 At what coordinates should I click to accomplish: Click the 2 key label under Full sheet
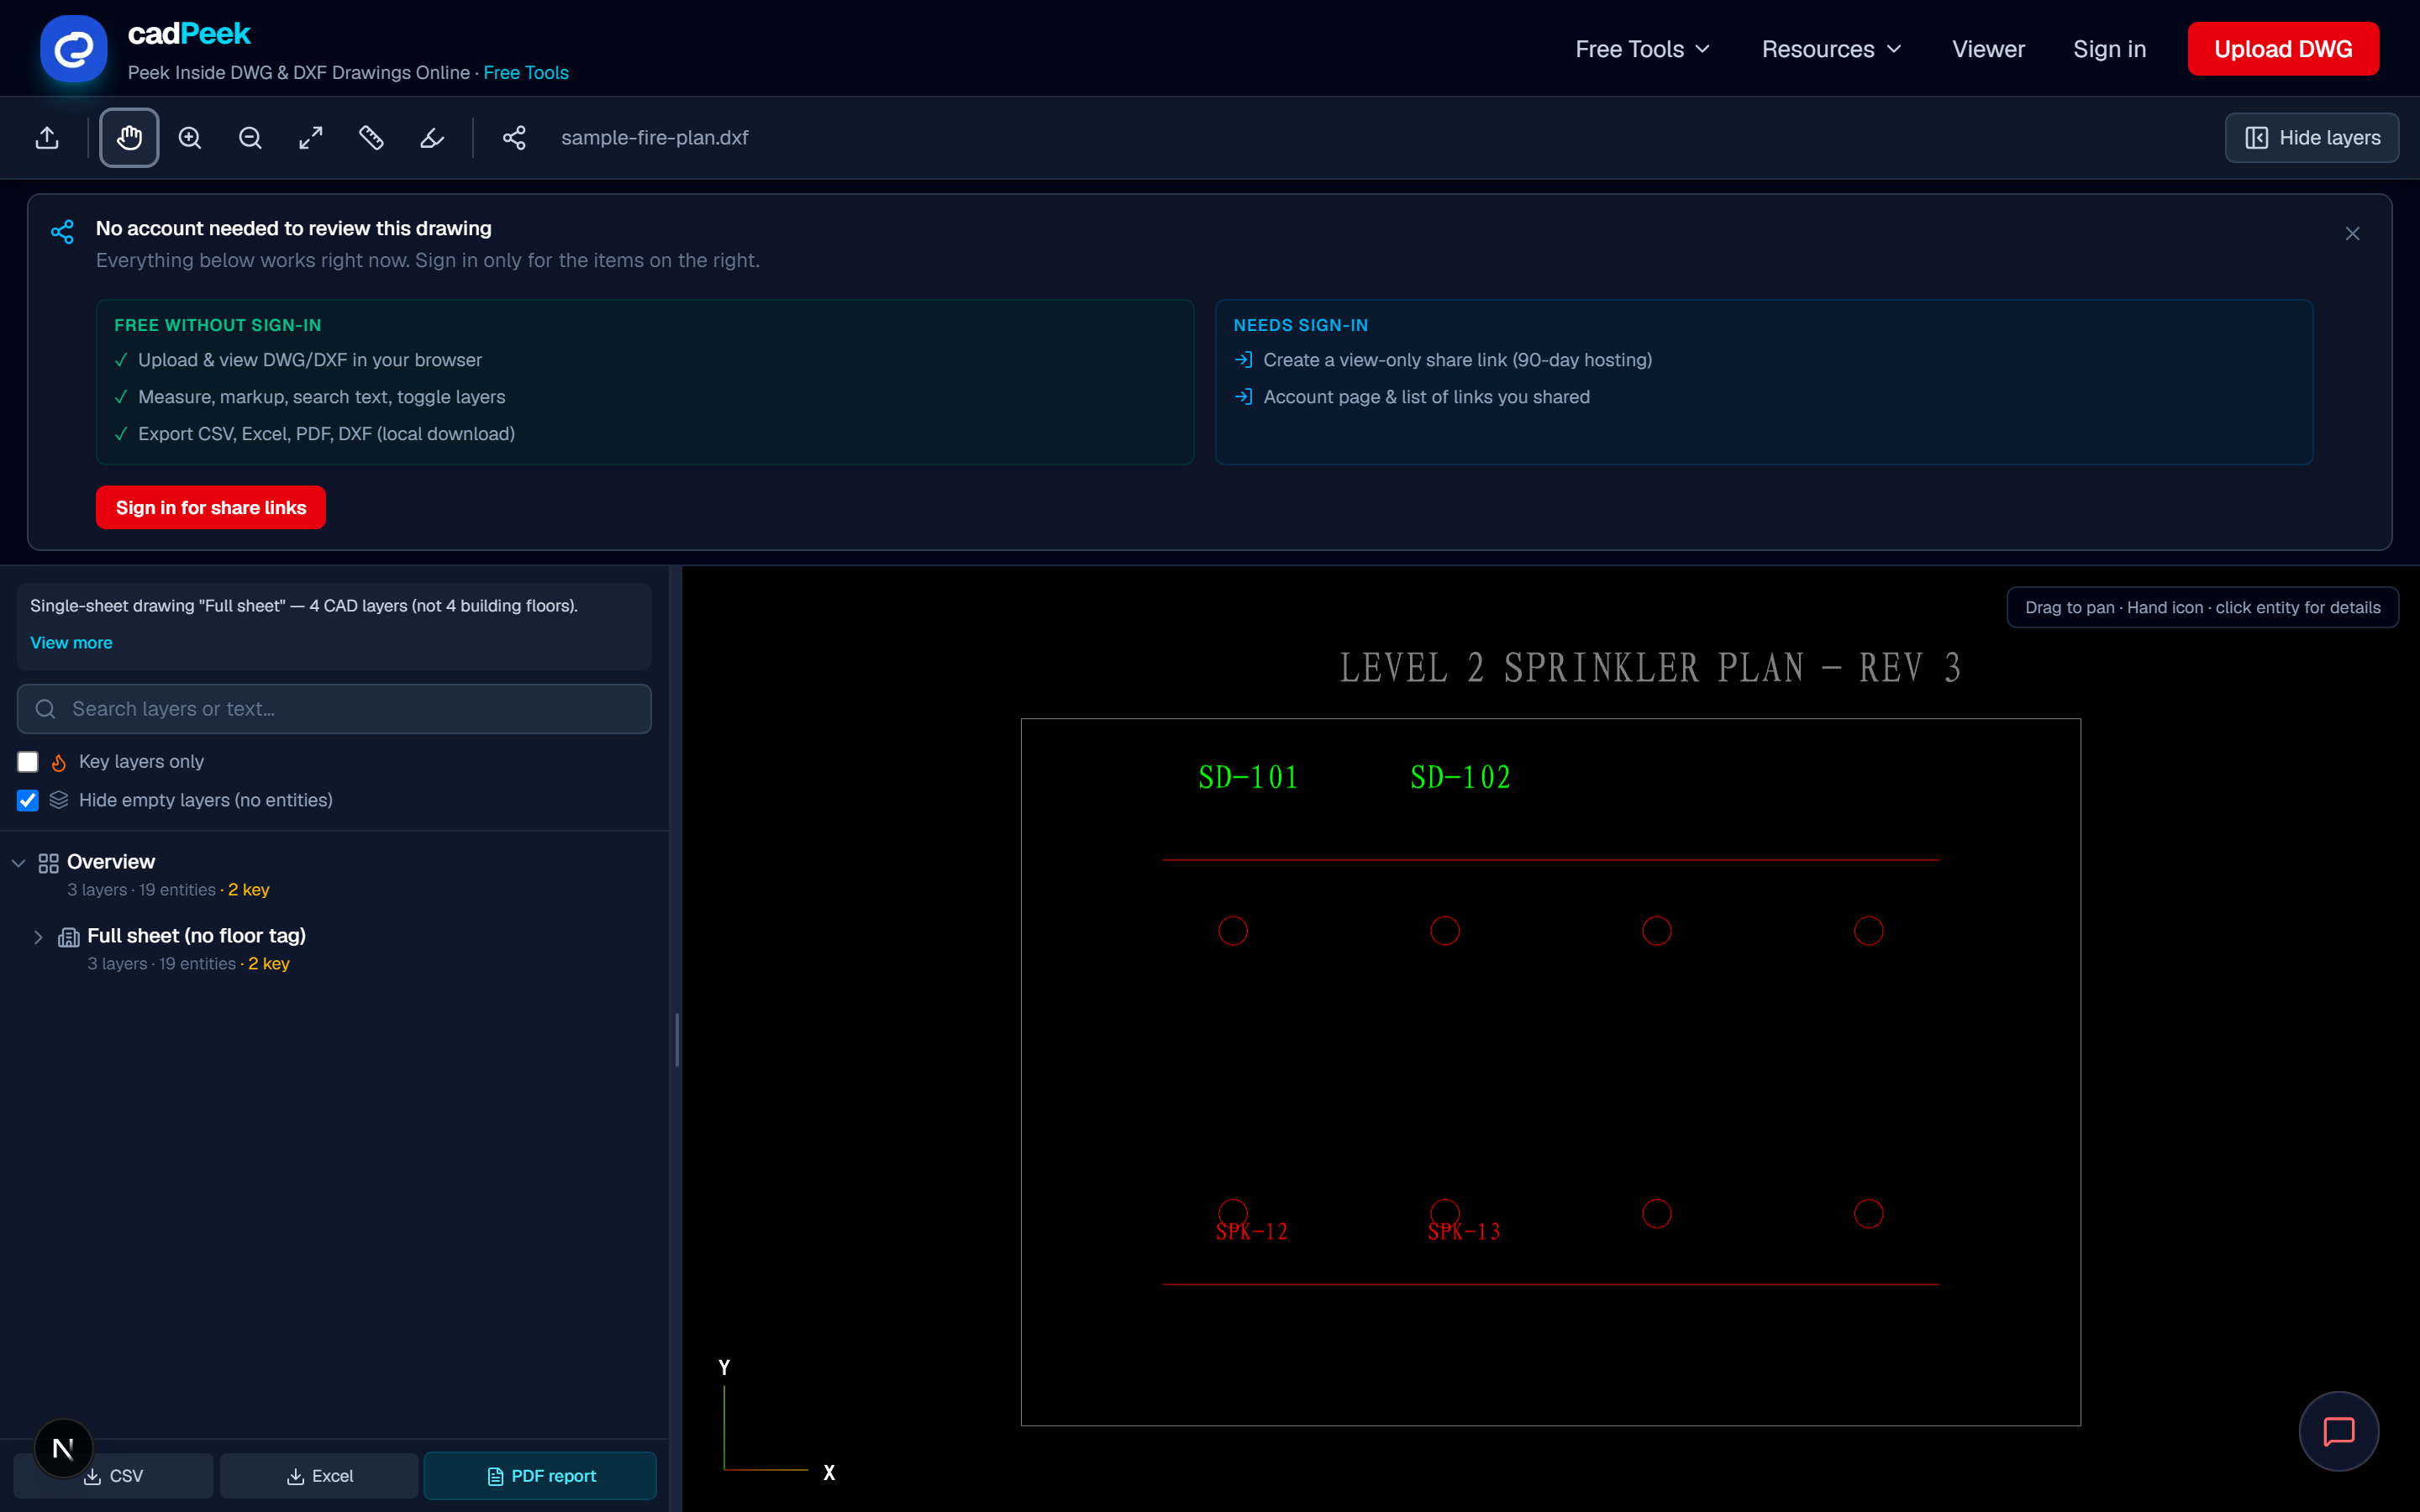point(269,964)
